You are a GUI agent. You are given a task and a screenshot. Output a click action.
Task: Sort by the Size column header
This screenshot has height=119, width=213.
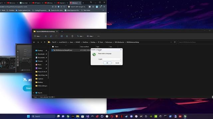111,47
